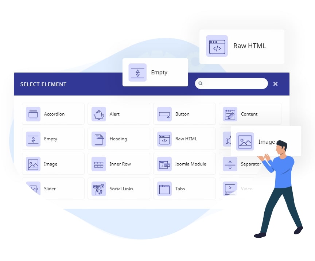Select the Accordion element icon
The width and height of the screenshot is (315, 261).
33,114
